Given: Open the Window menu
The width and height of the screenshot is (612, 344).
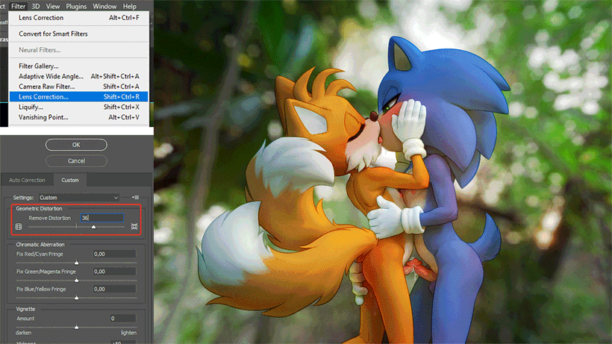Looking at the screenshot, I should (x=104, y=6).
